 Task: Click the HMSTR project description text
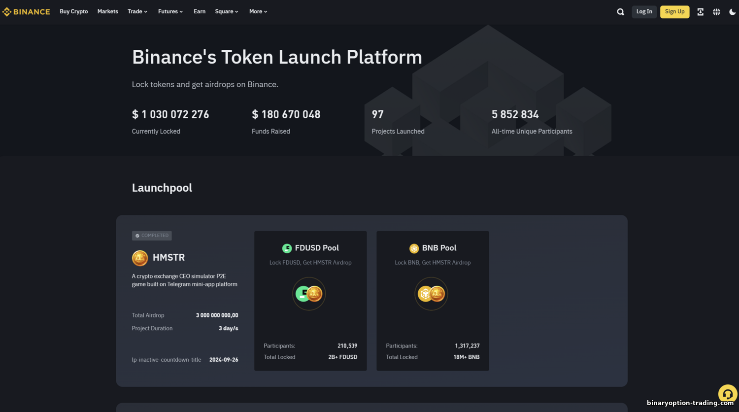pos(185,280)
